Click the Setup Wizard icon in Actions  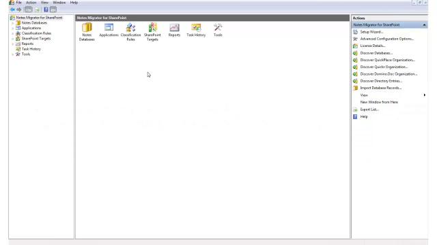pos(355,32)
